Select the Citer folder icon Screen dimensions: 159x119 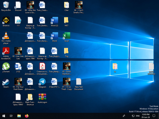tap(66, 5)
